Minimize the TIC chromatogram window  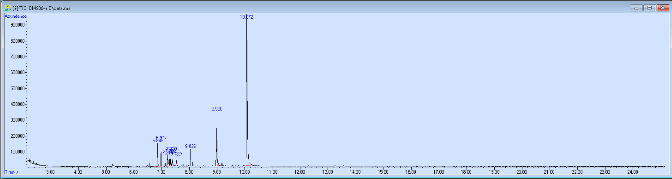[636, 8]
